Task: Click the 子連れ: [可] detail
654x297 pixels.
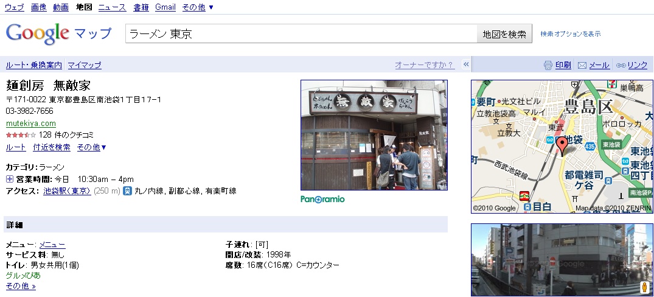Action: pyautogui.click(x=247, y=245)
